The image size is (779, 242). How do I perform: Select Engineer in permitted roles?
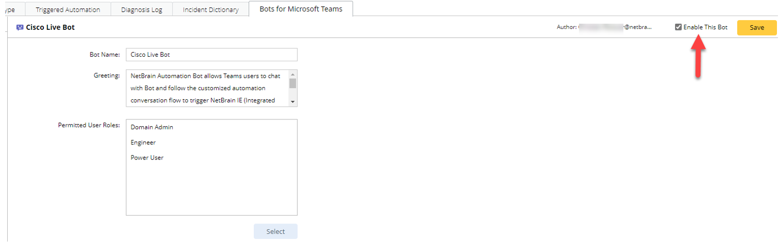point(143,142)
